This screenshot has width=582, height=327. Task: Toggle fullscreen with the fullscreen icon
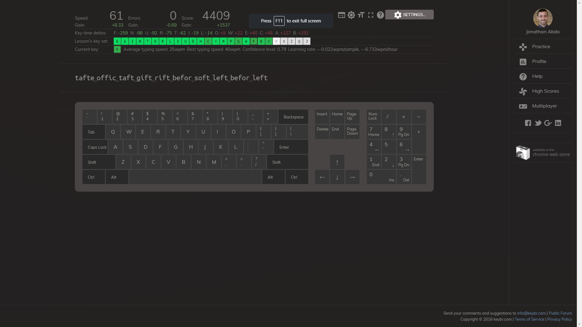point(370,15)
